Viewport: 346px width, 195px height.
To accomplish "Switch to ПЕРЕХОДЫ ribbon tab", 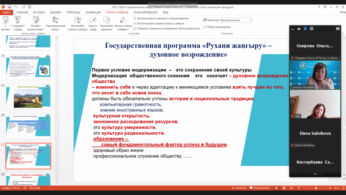I will pyautogui.click(x=73, y=13).
